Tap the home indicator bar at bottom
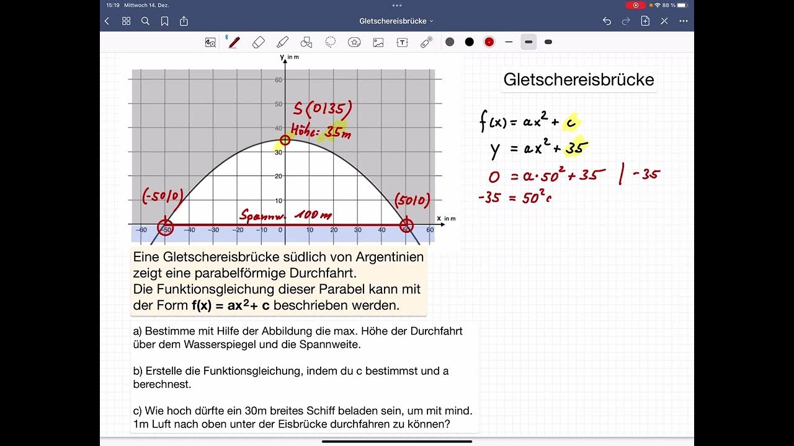This screenshot has height=446, width=794. (x=397, y=442)
